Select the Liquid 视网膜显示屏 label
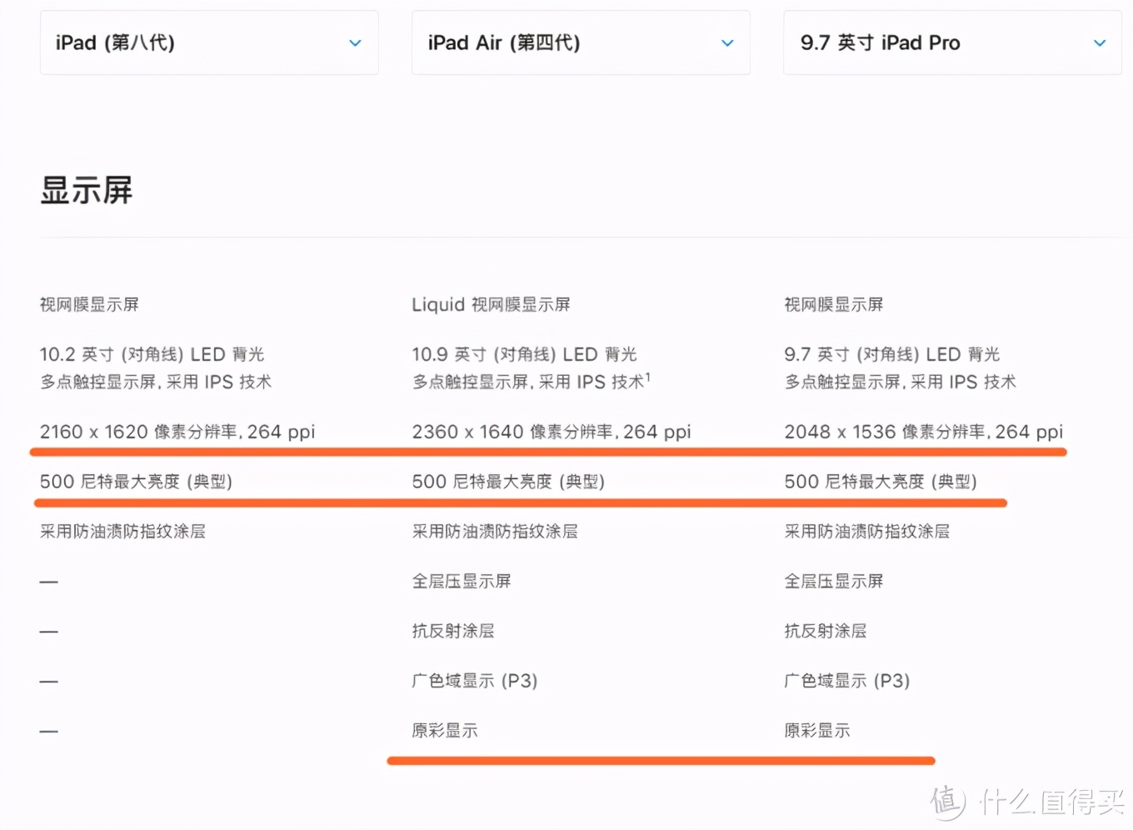The height and width of the screenshot is (830, 1133). coord(491,304)
